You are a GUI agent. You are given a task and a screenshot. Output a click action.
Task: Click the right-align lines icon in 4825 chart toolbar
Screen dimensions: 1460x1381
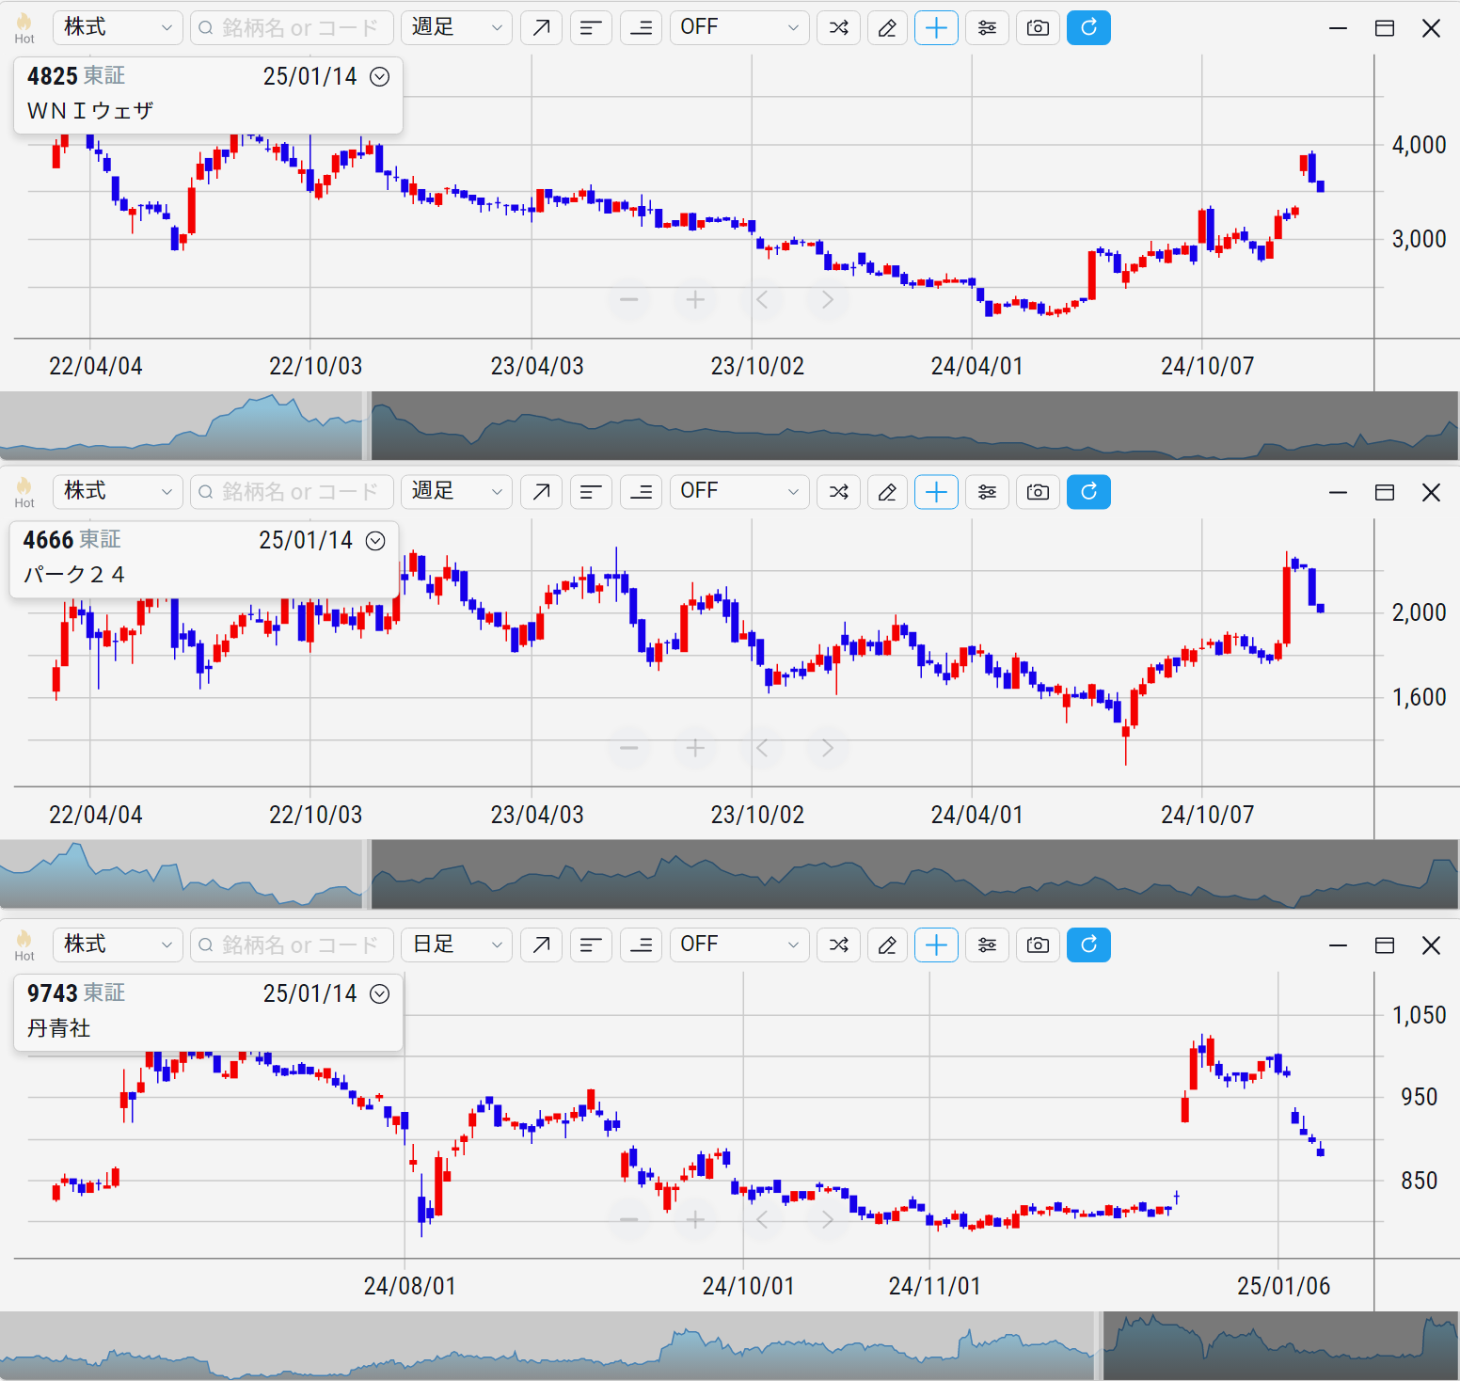point(641,28)
